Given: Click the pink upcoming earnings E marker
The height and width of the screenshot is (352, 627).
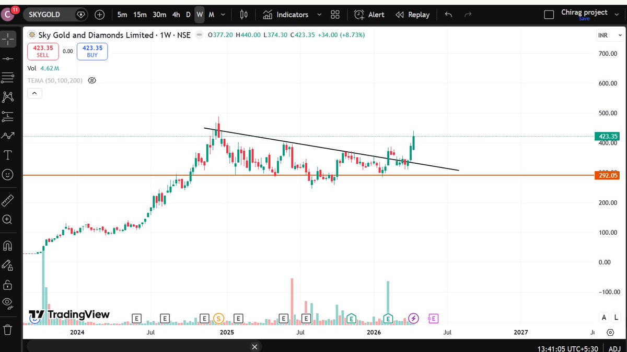Looking at the screenshot, I should coord(433,318).
